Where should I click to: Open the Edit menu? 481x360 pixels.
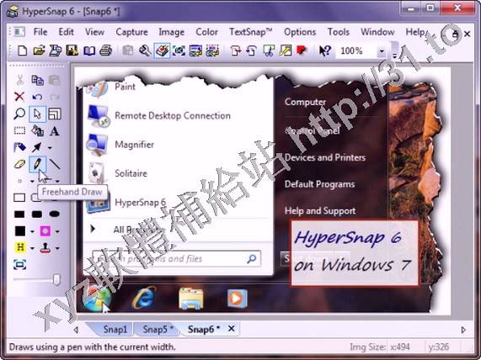pos(67,32)
